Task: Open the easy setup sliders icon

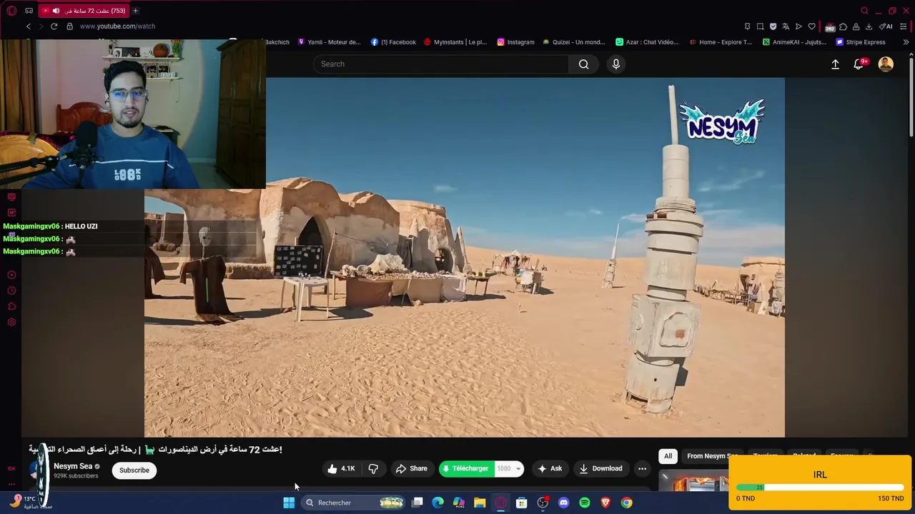Action: (904, 26)
